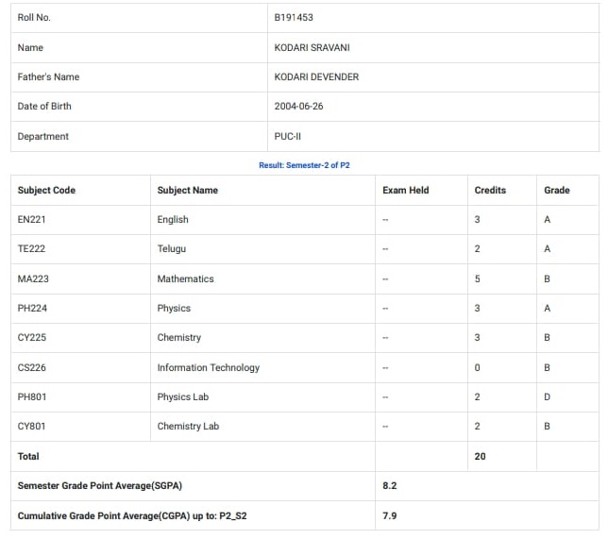Screen dimensions: 608x539
Task: Click the Mathematics row grade B
Action: pos(547,279)
